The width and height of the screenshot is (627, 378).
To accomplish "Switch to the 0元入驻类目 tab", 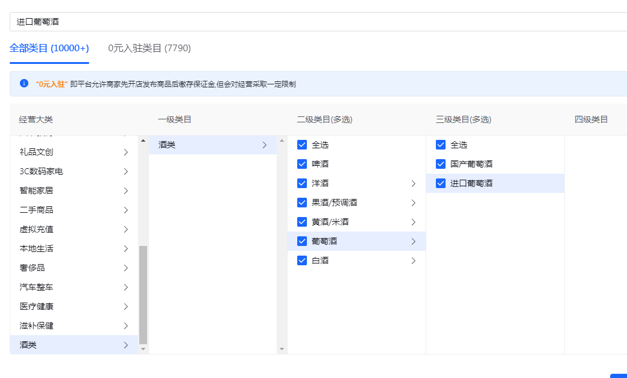I will pos(148,48).
